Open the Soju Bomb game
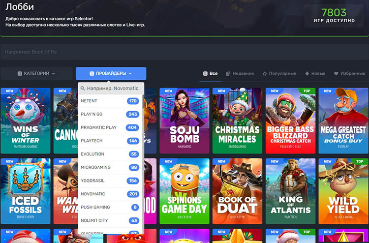Viewport: 369px width, 243px height. point(184,121)
